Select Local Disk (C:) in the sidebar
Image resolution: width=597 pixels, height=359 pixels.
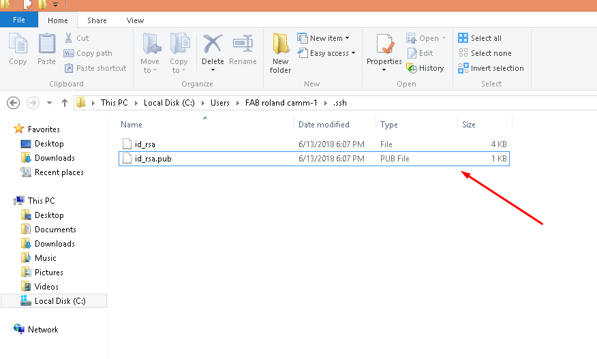point(54,300)
